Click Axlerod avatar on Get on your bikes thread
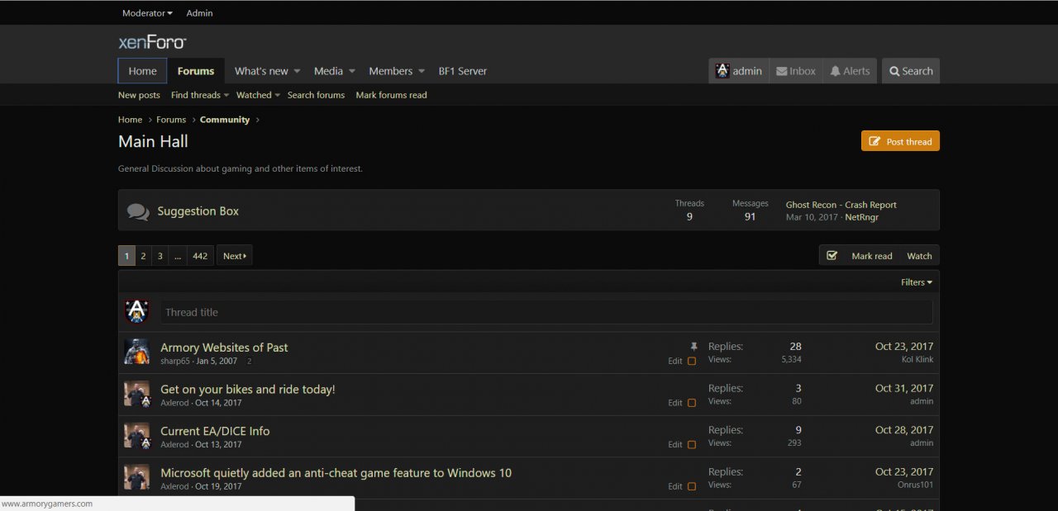This screenshot has height=511, width=1058. [x=136, y=394]
